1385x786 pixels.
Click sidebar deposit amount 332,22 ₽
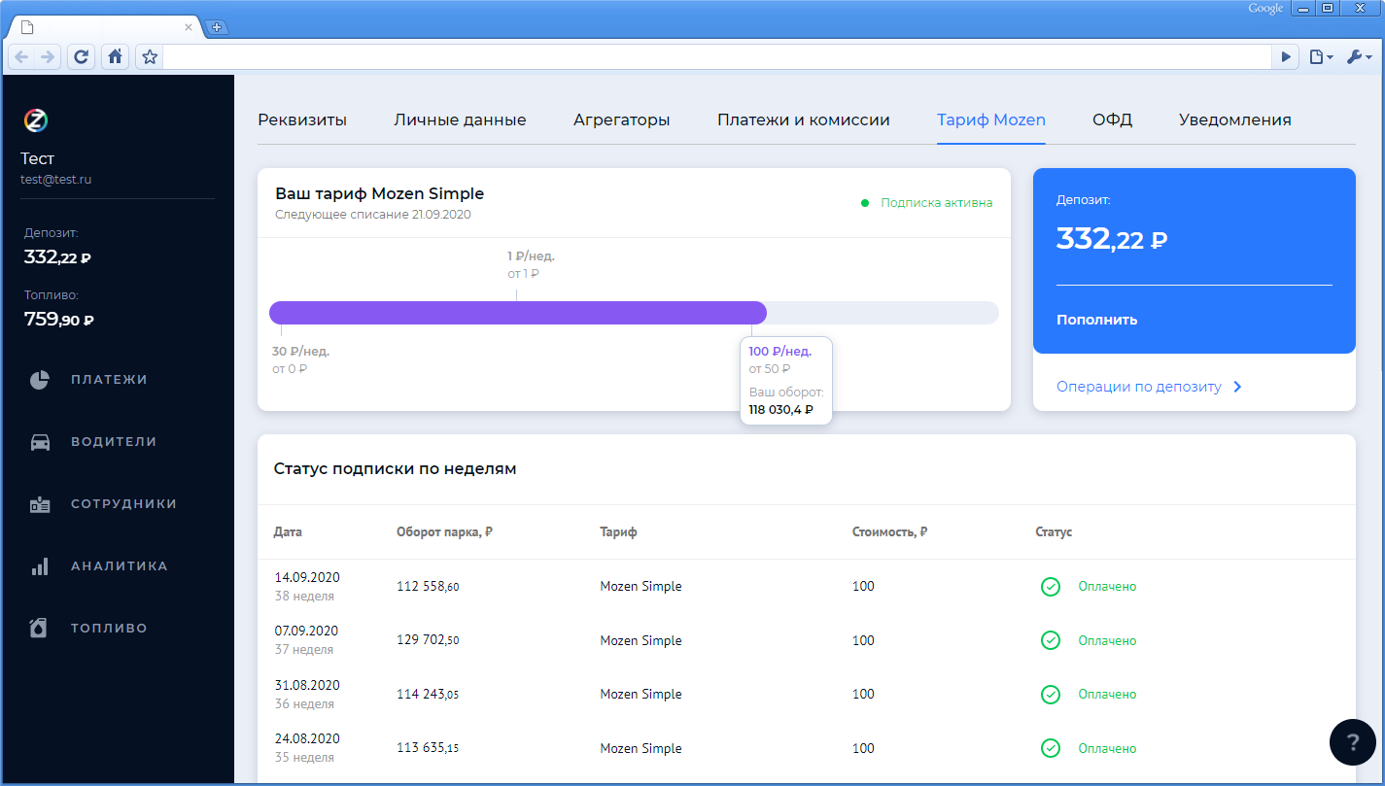[57, 257]
